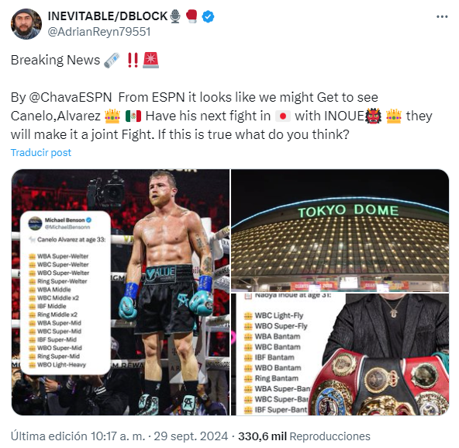Open the author's profile picture
This screenshot has width=459, height=448.
26,24
